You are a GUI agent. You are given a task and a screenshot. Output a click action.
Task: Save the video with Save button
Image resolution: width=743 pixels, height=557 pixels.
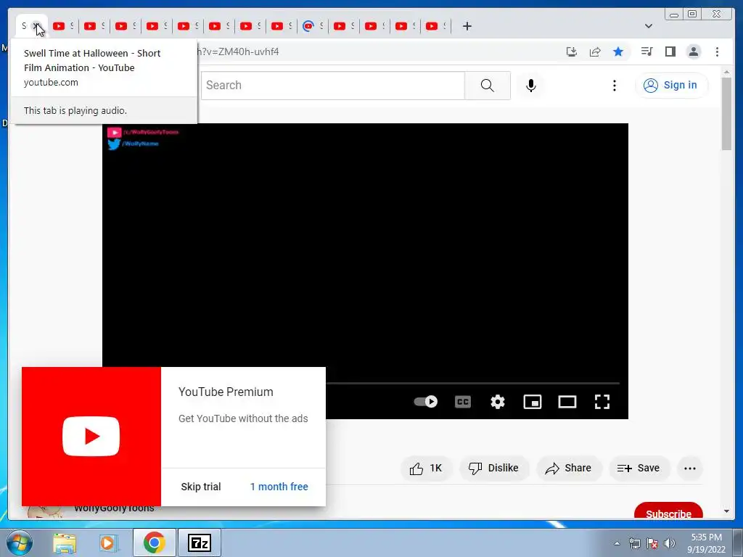tap(639, 469)
